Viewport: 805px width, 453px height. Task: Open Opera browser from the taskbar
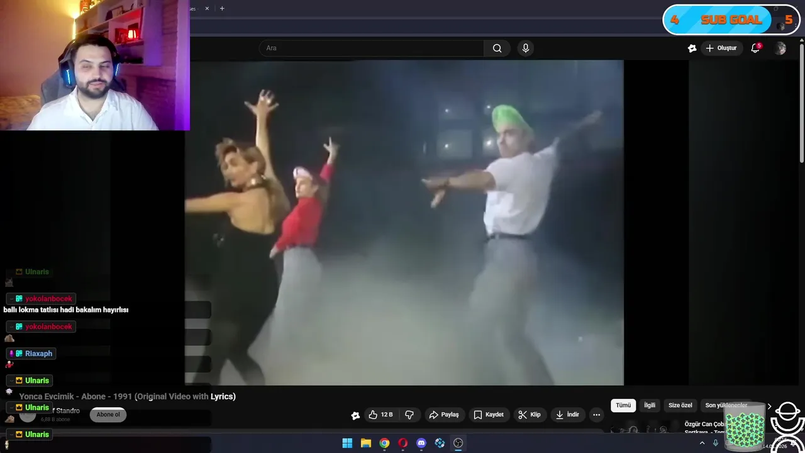click(x=402, y=443)
